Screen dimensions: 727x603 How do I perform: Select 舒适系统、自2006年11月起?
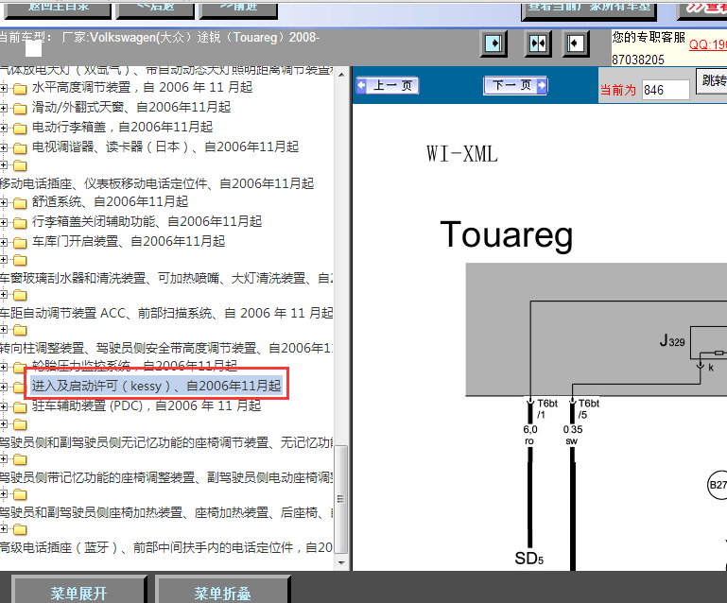coord(110,201)
